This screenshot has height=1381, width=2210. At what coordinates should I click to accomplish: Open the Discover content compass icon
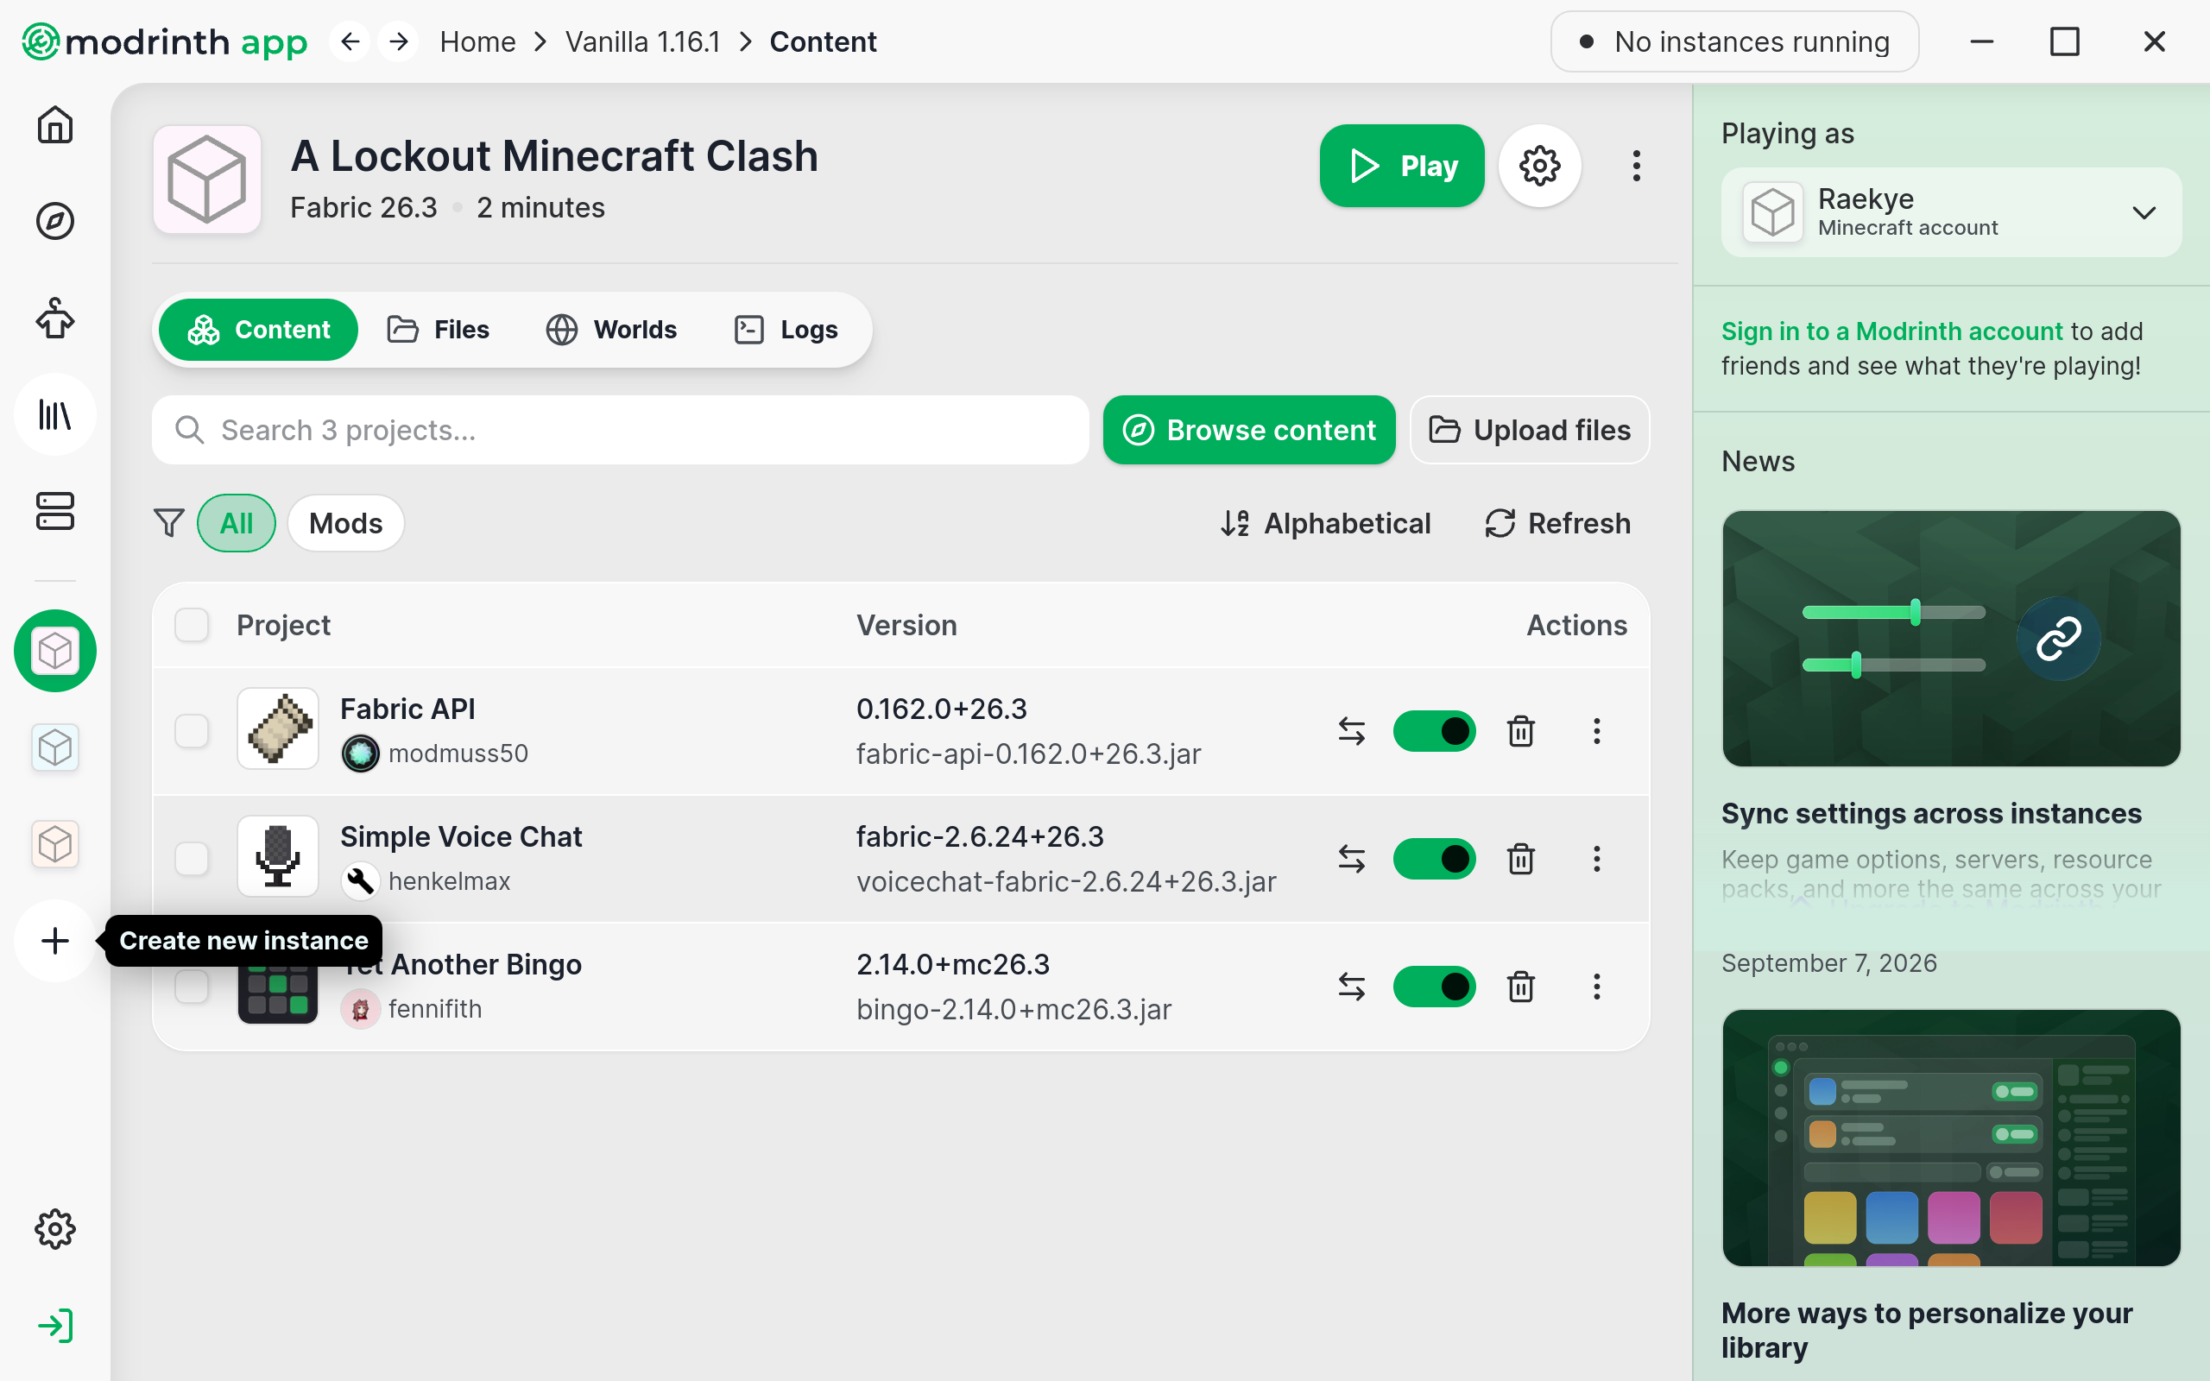click(x=54, y=221)
